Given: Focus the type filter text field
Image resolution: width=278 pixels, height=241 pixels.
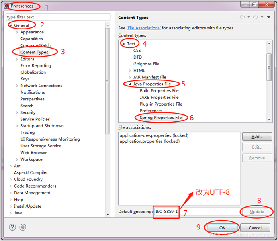Looking at the screenshot, I should [x=58, y=17].
